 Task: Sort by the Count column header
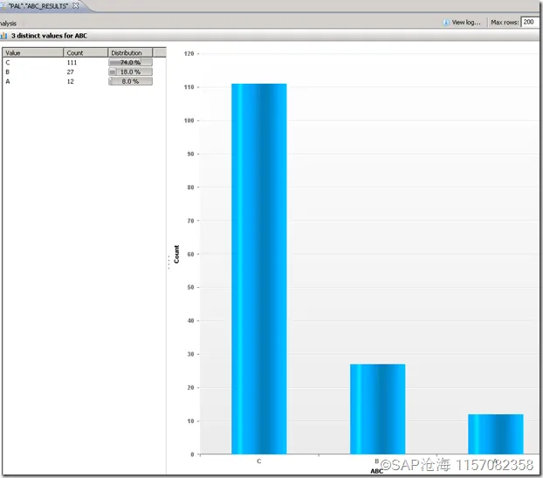(x=86, y=52)
